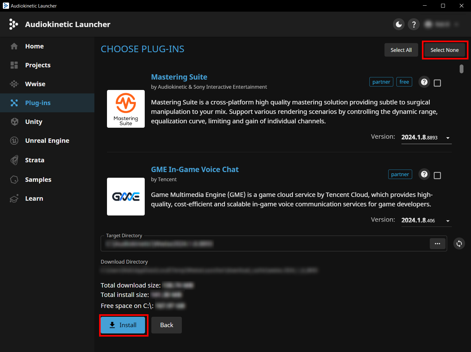Switch to the Wwise section
471x352 pixels.
coord(47,84)
